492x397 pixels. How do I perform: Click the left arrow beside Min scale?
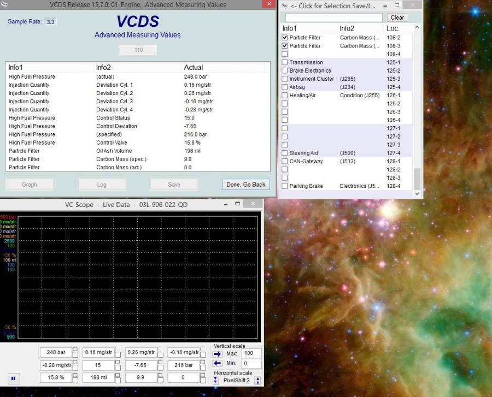(218, 364)
